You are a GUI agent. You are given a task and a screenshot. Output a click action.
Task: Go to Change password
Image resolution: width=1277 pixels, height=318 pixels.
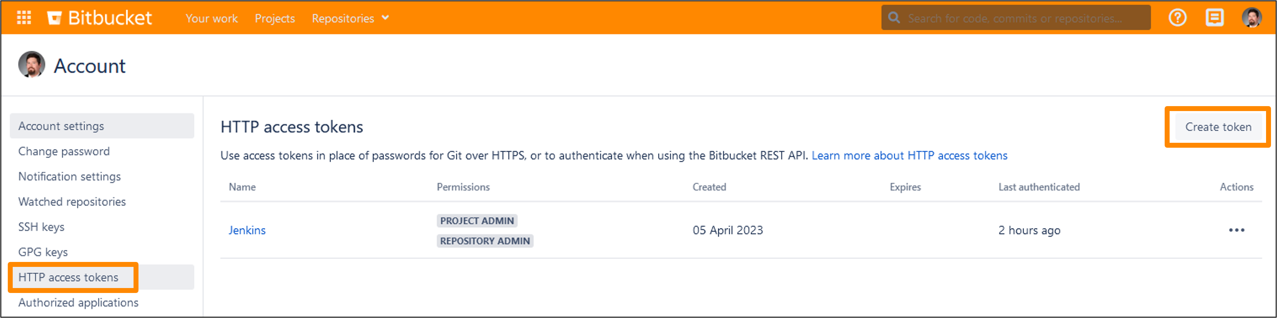(x=64, y=151)
